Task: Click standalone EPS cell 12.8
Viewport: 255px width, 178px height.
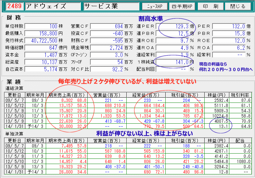Action: point(217,172)
